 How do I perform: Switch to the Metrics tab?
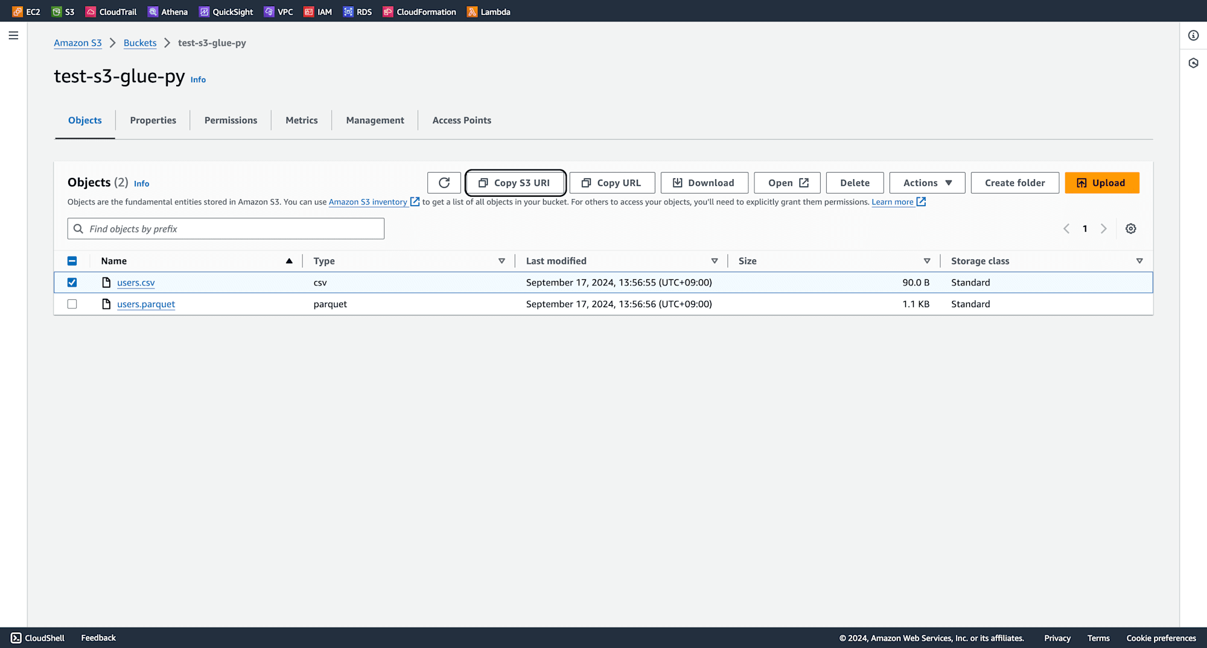[x=302, y=120]
